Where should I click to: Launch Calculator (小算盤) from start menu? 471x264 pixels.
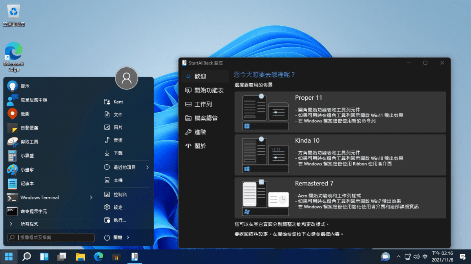pyautogui.click(x=12, y=156)
